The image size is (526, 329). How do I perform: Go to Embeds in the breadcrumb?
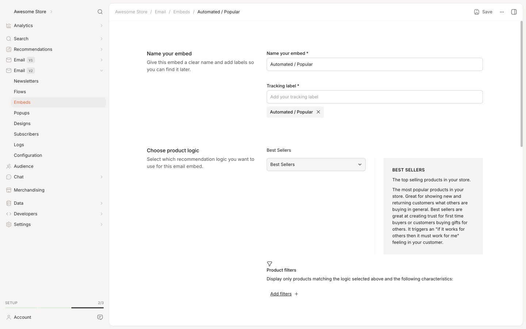pyautogui.click(x=182, y=12)
